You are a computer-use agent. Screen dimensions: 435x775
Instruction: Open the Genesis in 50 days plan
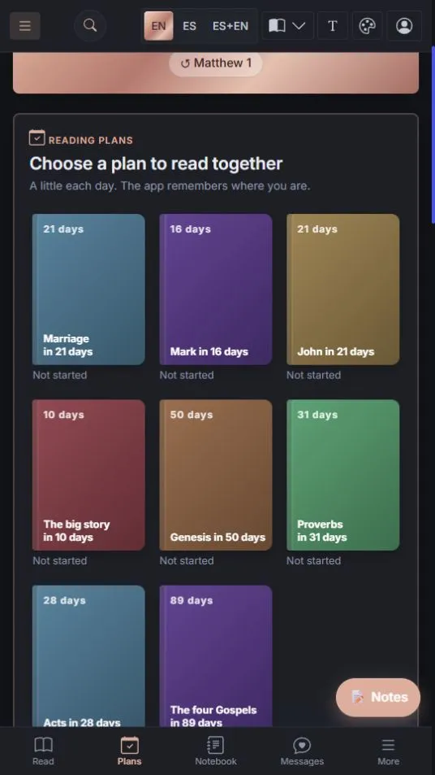click(216, 475)
